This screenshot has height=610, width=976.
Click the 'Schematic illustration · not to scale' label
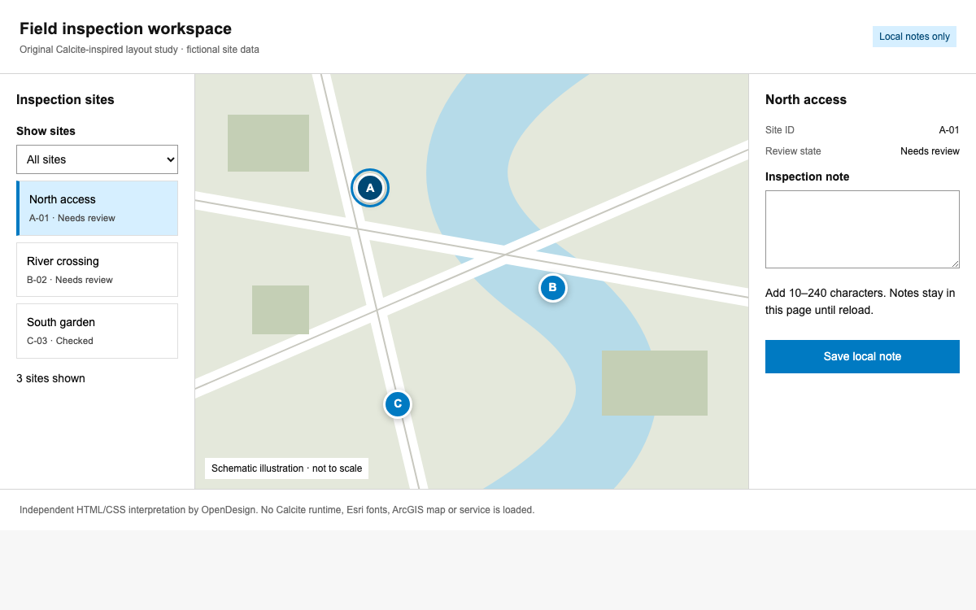click(x=286, y=468)
